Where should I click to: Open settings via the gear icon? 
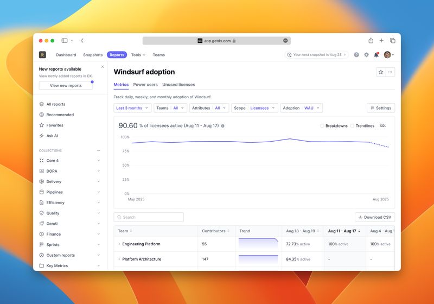(366, 55)
